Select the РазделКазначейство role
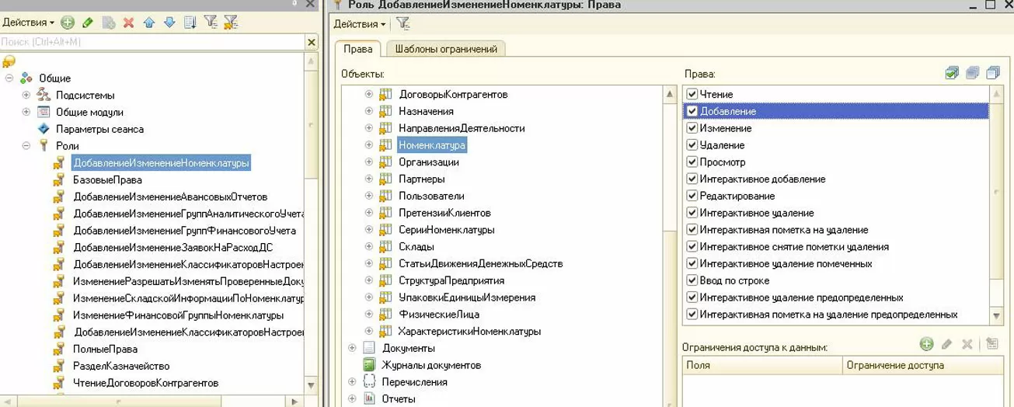 pyautogui.click(x=120, y=366)
